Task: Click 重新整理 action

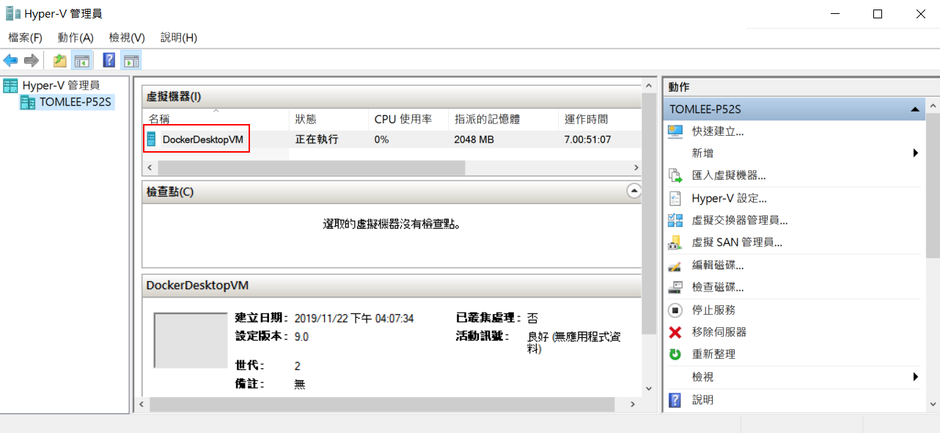Action: (713, 354)
